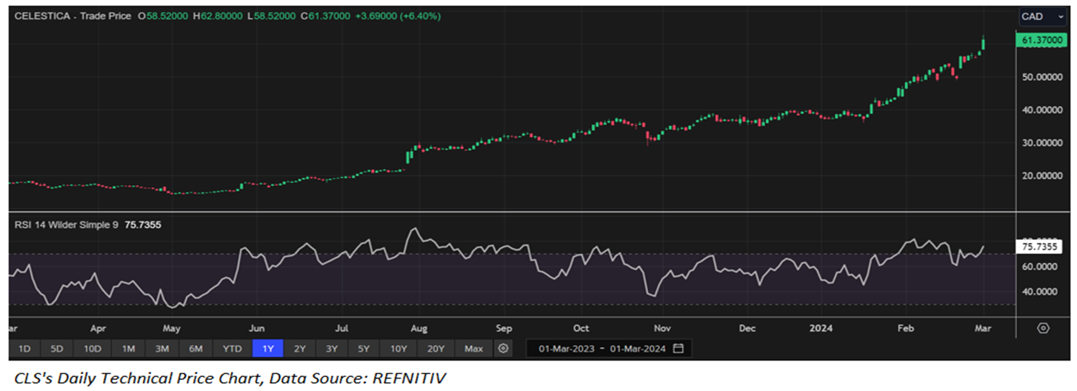This screenshot has width=1077, height=391.
Task: Switch chart to 5Y range
Action: tap(363, 348)
